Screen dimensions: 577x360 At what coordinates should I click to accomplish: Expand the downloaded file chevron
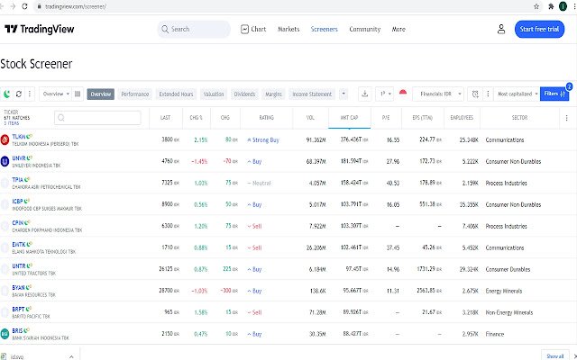[71, 356]
